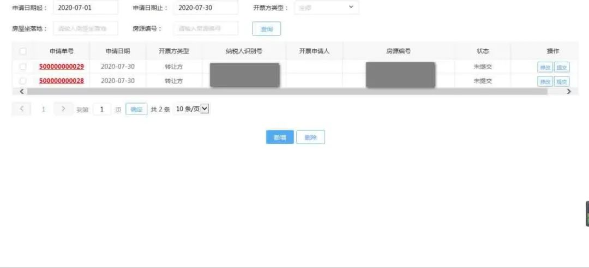Click the 开票申请人 column header
This screenshot has width=589, height=268.
coord(314,51)
